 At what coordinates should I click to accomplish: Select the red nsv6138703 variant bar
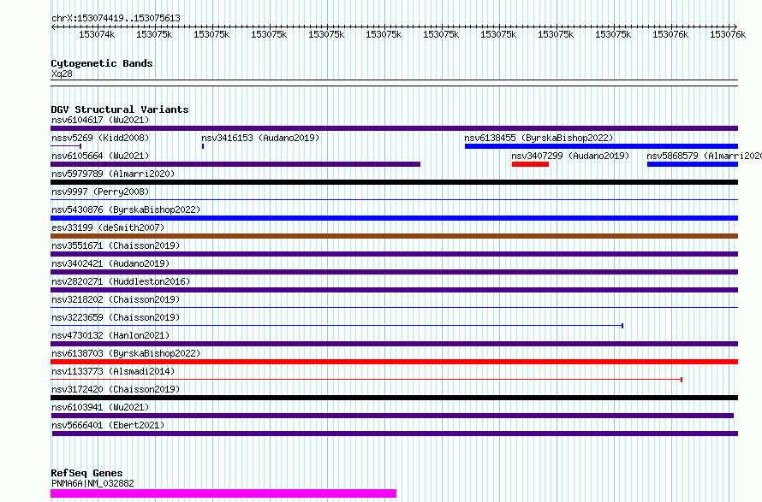[x=394, y=362]
